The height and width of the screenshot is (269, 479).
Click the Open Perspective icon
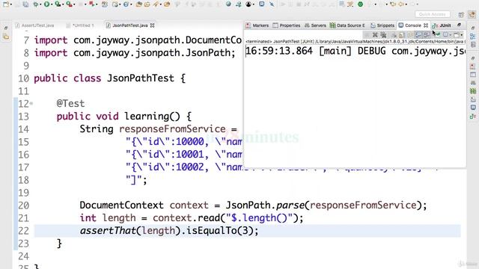tap(461, 14)
